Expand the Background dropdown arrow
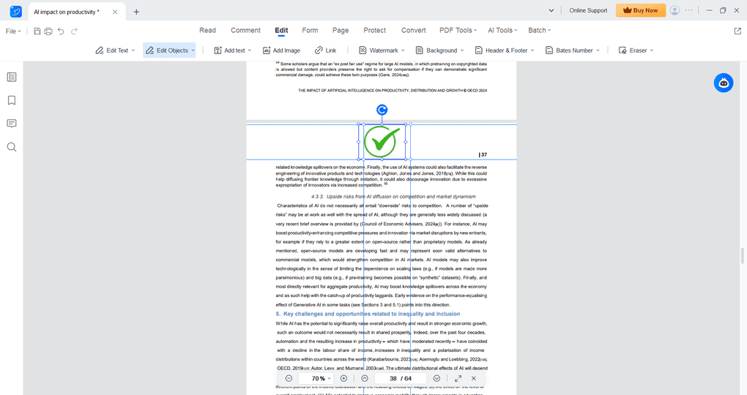This screenshot has width=747, height=395. [x=462, y=50]
